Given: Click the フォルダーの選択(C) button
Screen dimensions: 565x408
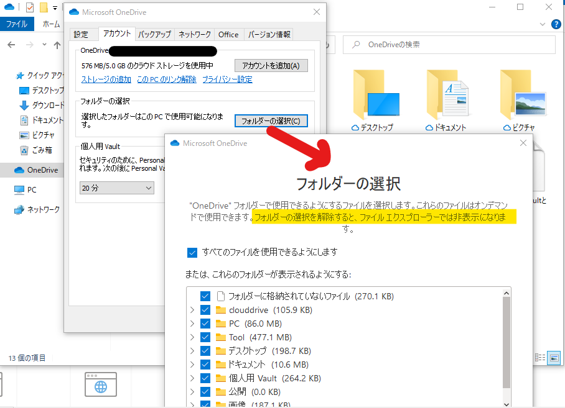Looking at the screenshot, I should pyautogui.click(x=271, y=120).
